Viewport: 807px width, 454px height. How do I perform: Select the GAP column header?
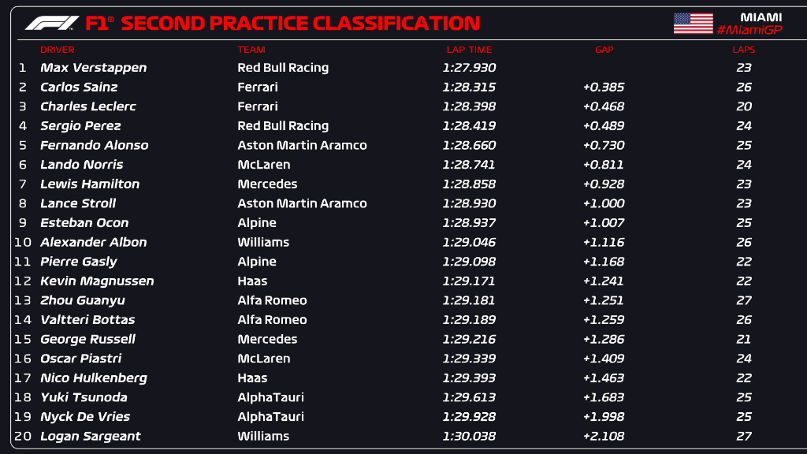tap(604, 50)
